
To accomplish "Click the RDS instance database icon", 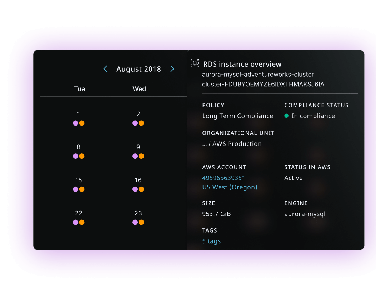I will point(195,63).
